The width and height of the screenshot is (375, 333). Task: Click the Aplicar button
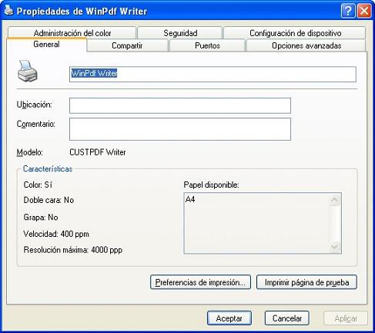[346, 318]
